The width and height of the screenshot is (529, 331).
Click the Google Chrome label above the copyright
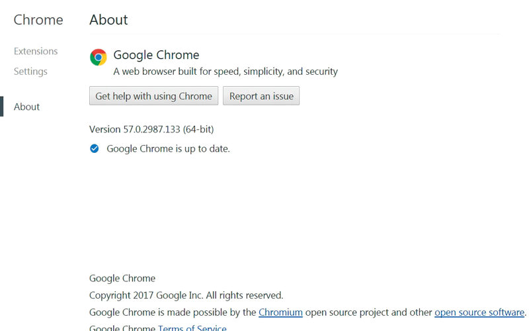(122, 278)
